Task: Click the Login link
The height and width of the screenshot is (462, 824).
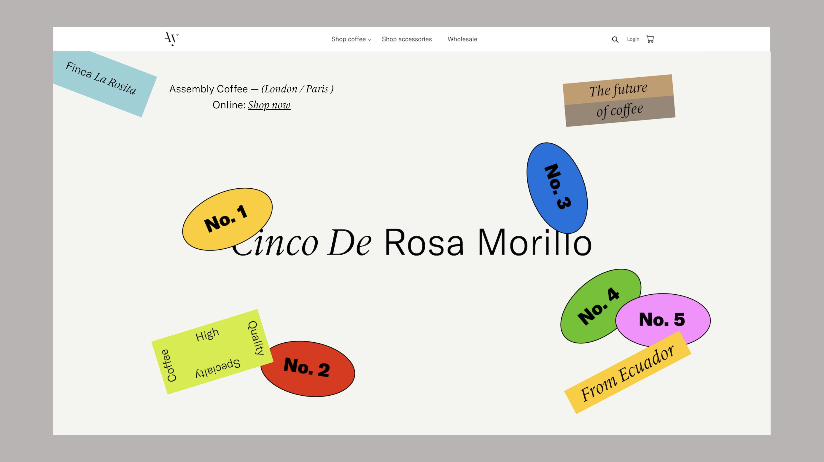Action: pos(633,39)
